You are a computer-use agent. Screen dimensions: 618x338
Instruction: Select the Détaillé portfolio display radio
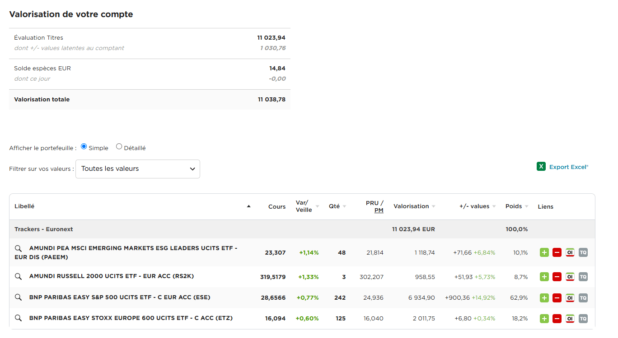[x=119, y=146]
